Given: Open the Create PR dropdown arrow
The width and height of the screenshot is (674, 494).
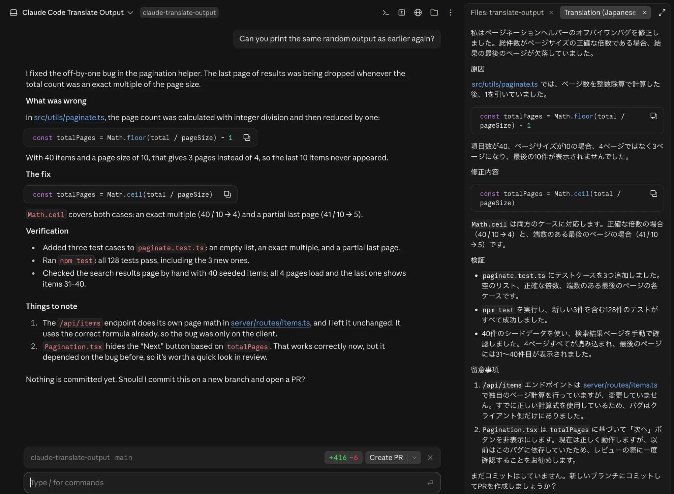Looking at the screenshot, I should tap(415, 458).
